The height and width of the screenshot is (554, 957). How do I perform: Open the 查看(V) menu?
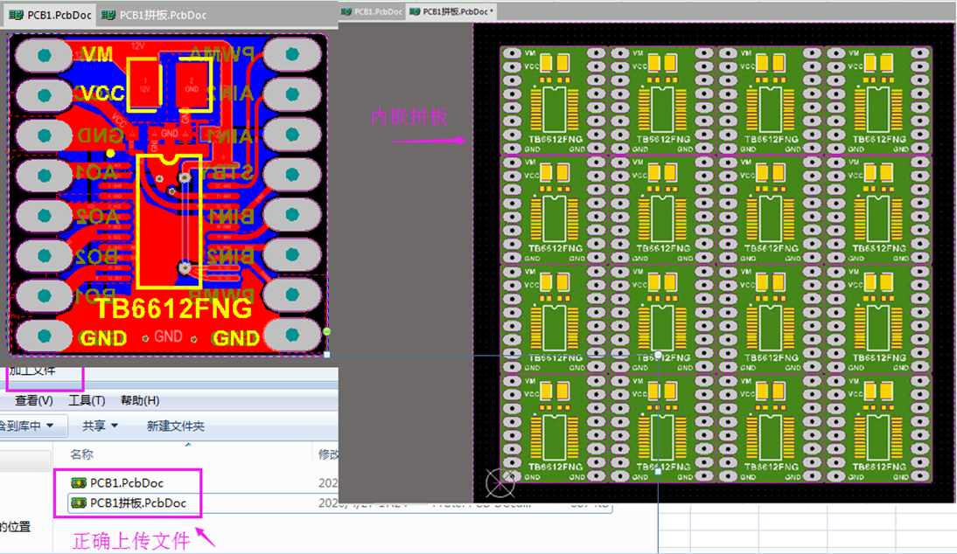tap(34, 400)
